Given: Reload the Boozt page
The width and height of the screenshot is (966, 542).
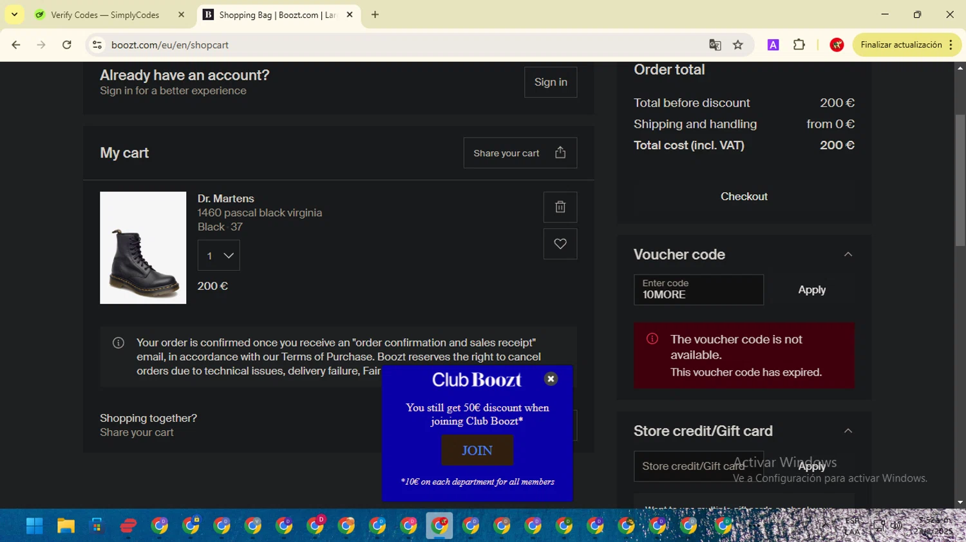Looking at the screenshot, I should tap(67, 45).
